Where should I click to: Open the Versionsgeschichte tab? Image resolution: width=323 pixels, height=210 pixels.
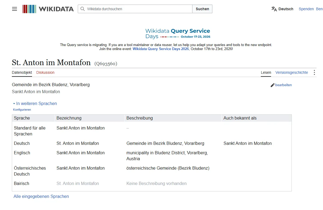(x=292, y=72)
